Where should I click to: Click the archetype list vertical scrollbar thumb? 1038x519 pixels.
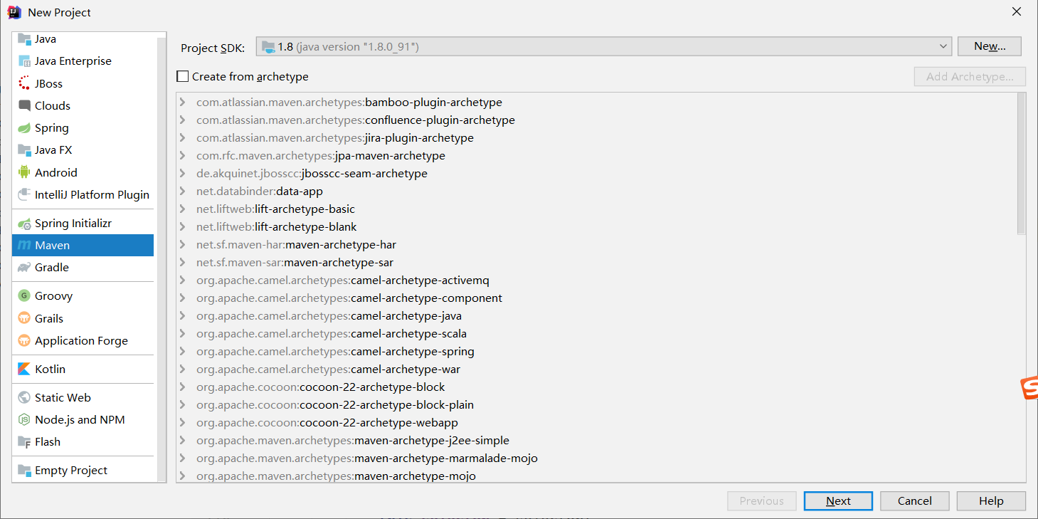point(1021,164)
